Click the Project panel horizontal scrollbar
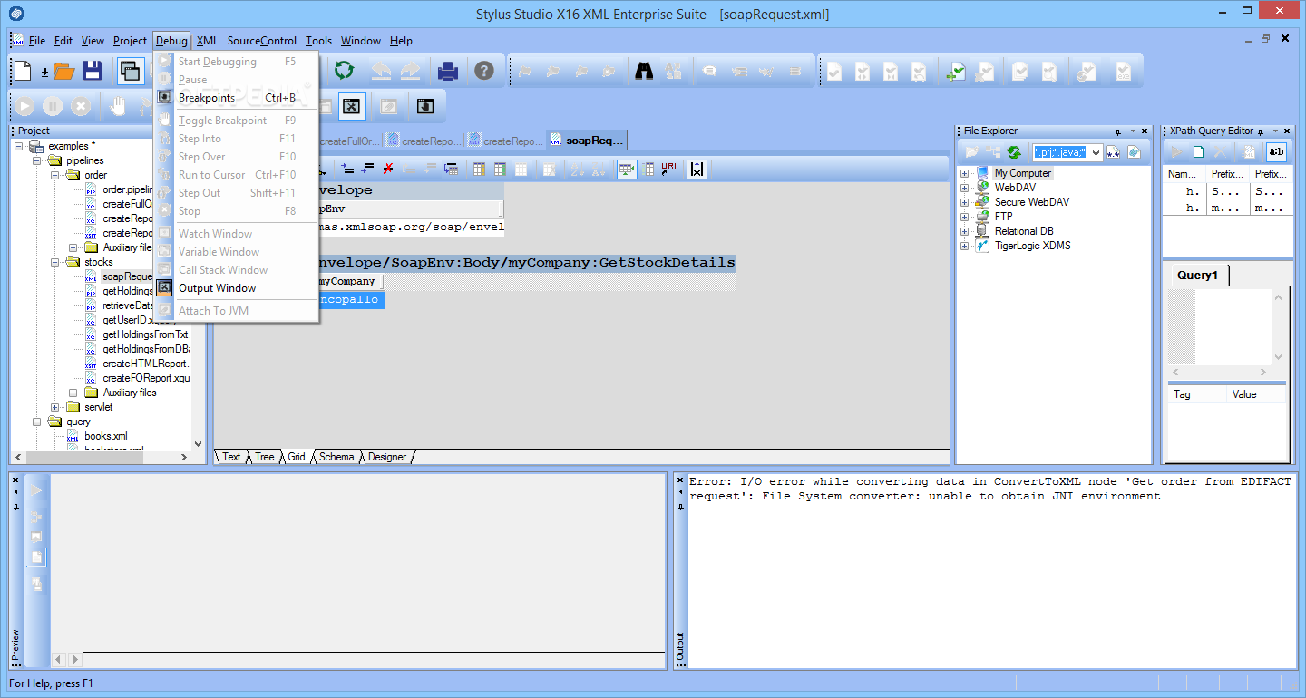 coord(101,458)
